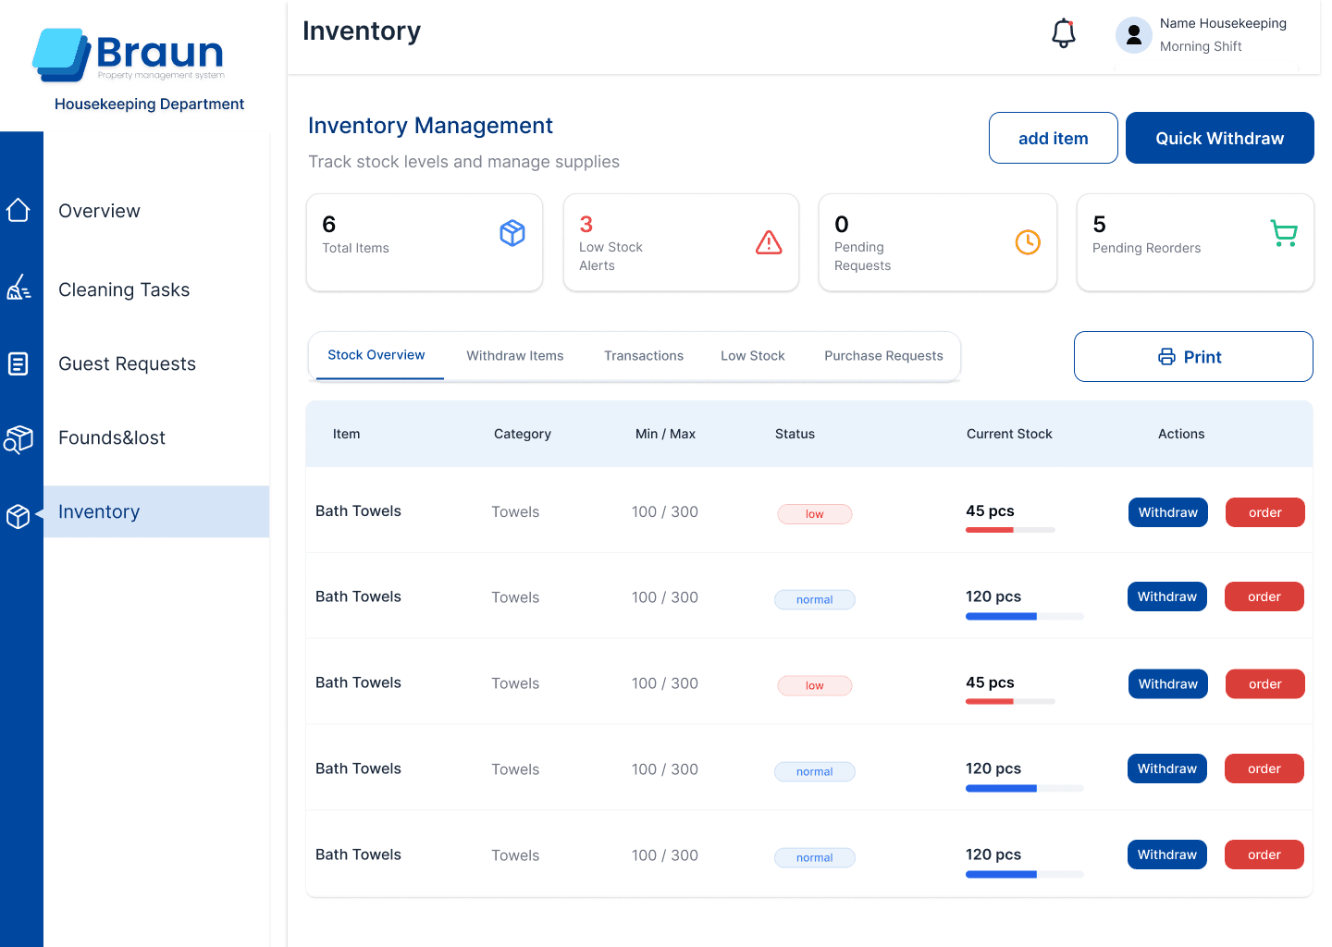Click the Guest Requests document icon

point(18,363)
